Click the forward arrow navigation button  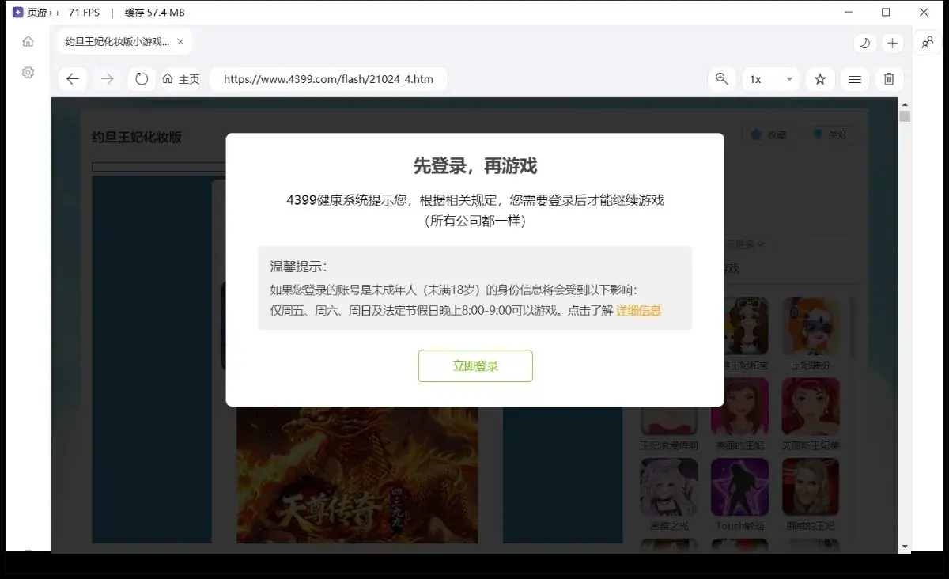click(x=108, y=79)
